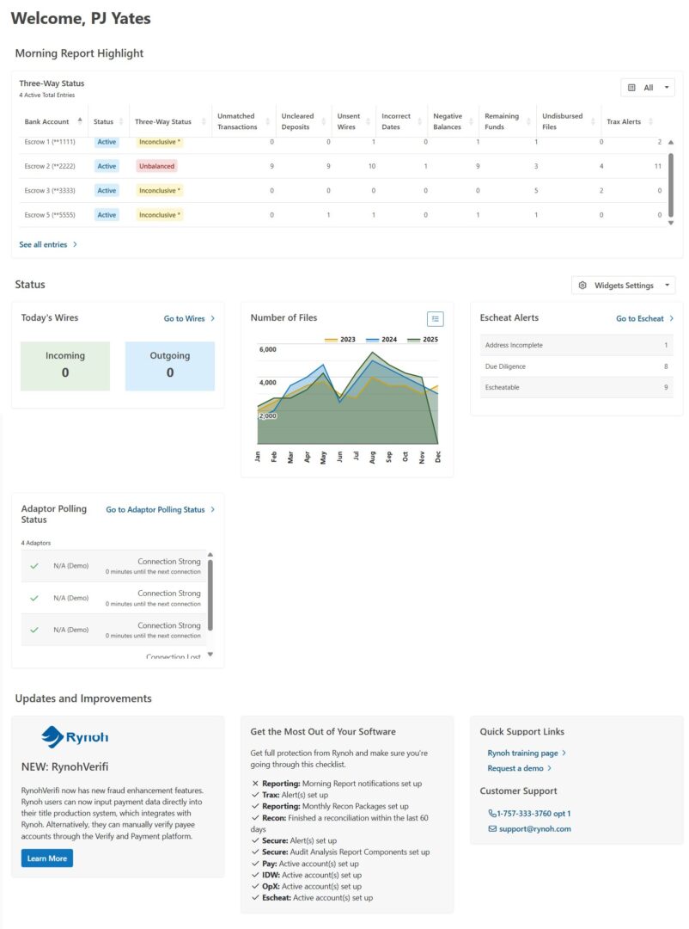Click Request a demo link
689x929 pixels.
point(519,768)
